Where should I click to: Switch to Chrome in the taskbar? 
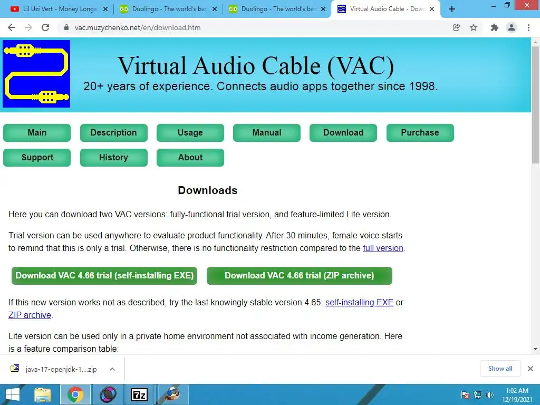(75, 394)
